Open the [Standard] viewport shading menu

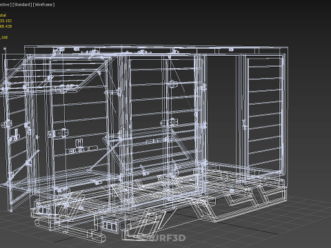coord(22,5)
